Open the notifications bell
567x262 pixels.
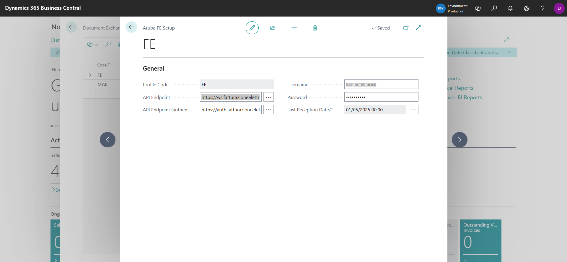[510, 8]
